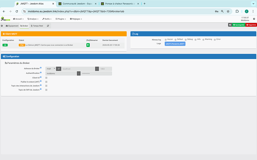The height and width of the screenshot is (160, 257).
Task: Show help for Publier le statut (LWT)
Action: tap(41, 81)
